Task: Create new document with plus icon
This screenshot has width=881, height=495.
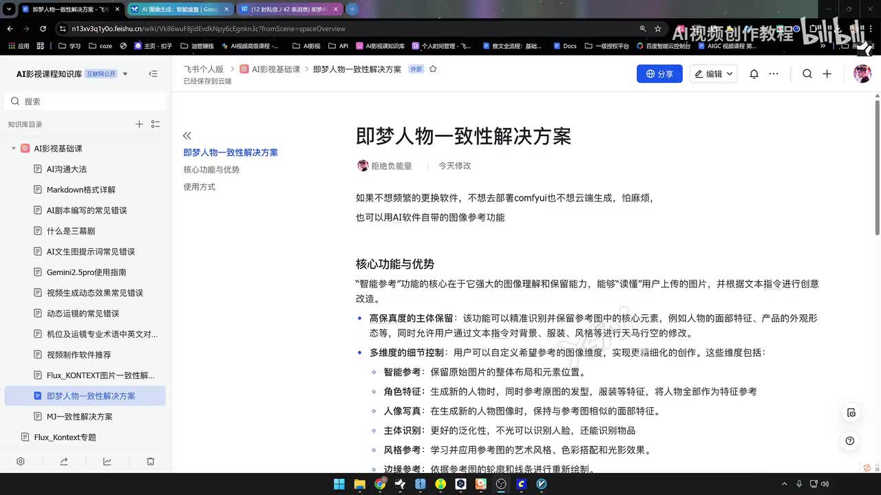Action: point(827,74)
